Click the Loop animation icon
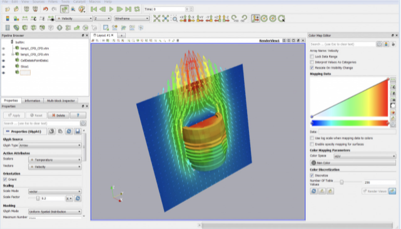Image resolution: width=401 pixels, height=229 pixels. 137,9
